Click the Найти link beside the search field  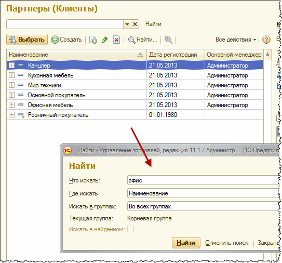[x=153, y=24]
